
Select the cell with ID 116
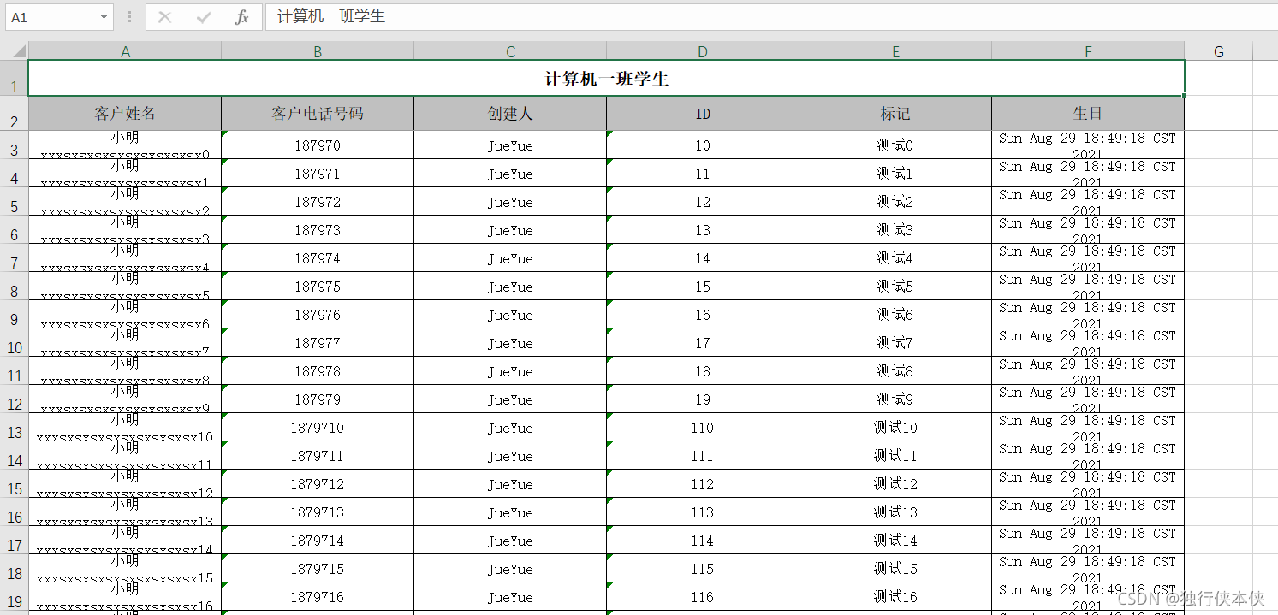point(703,596)
